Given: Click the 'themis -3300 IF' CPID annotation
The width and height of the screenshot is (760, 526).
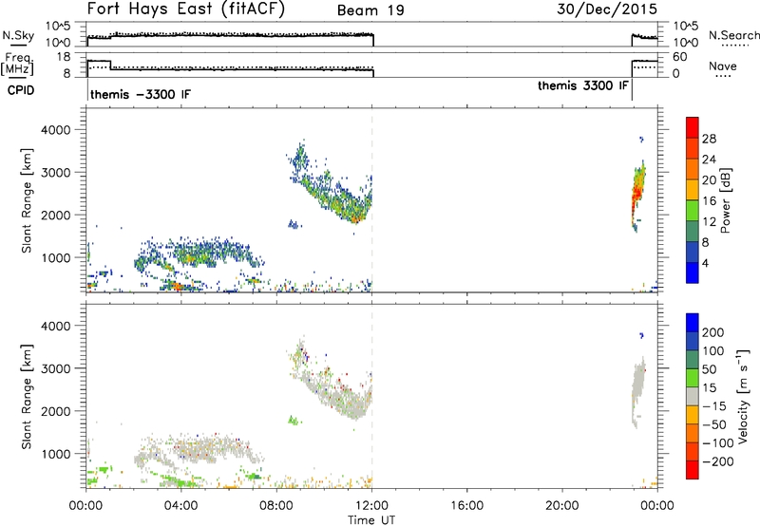Looking at the screenshot, I should [x=141, y=94].
